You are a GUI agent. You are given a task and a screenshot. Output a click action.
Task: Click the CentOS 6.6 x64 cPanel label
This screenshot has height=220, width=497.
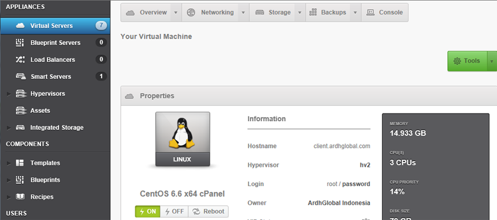[182, 194]
